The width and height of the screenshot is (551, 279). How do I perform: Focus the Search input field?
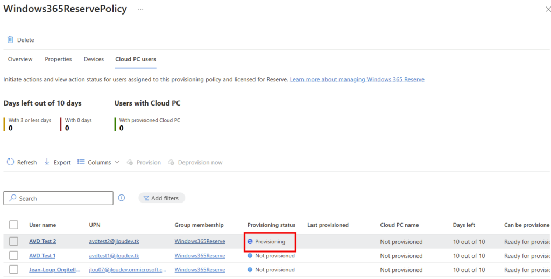[58, 198]
